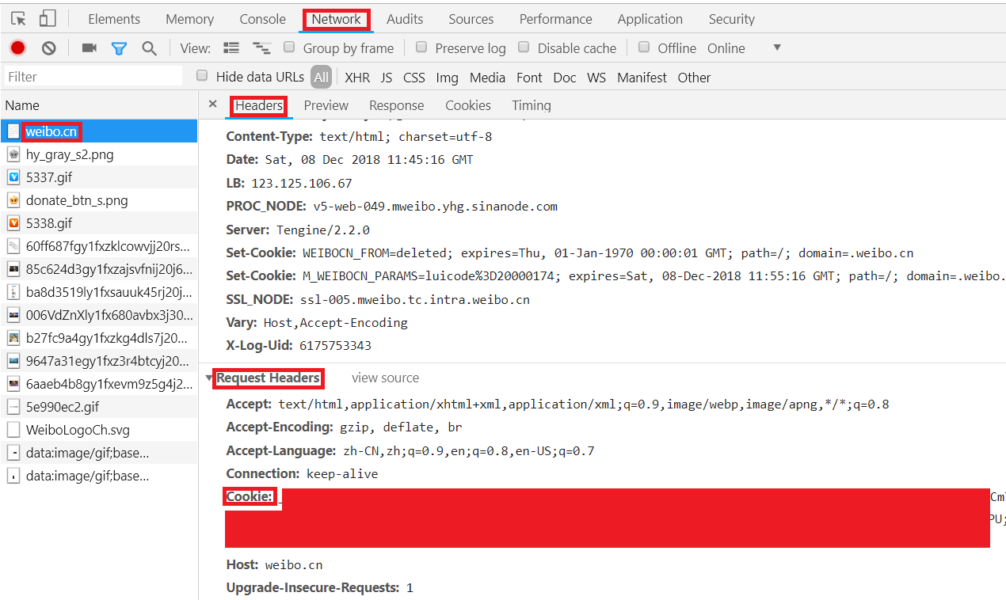This screenshot has width=1006, height=600.
Task: Select the 60ff687fgy1fxzklcowvjj20rs request
Action: tap(99, 246)
